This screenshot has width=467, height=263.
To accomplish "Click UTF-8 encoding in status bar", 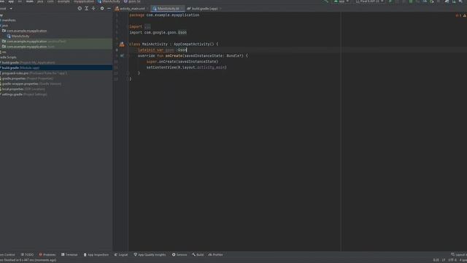I will point(452,260).
